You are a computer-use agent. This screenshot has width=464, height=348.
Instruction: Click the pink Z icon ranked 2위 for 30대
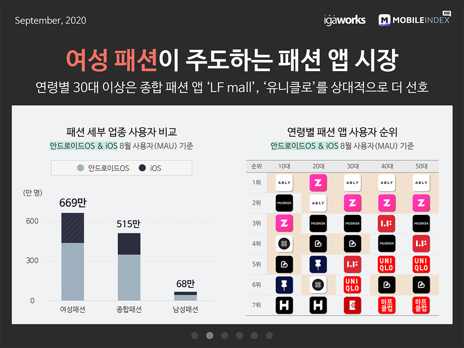point(353,203)
